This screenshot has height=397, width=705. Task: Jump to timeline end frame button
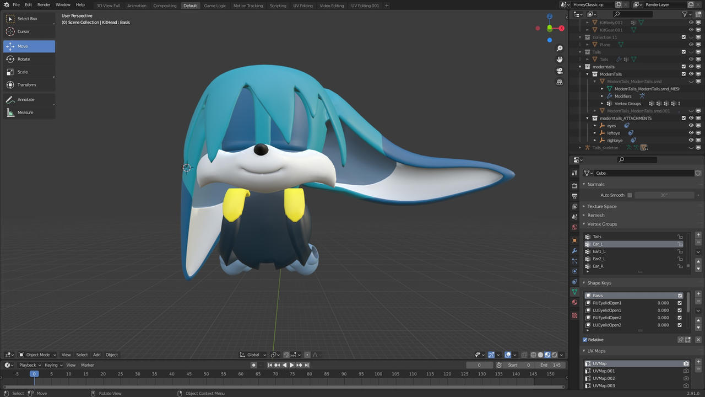(x=306, y=365)
